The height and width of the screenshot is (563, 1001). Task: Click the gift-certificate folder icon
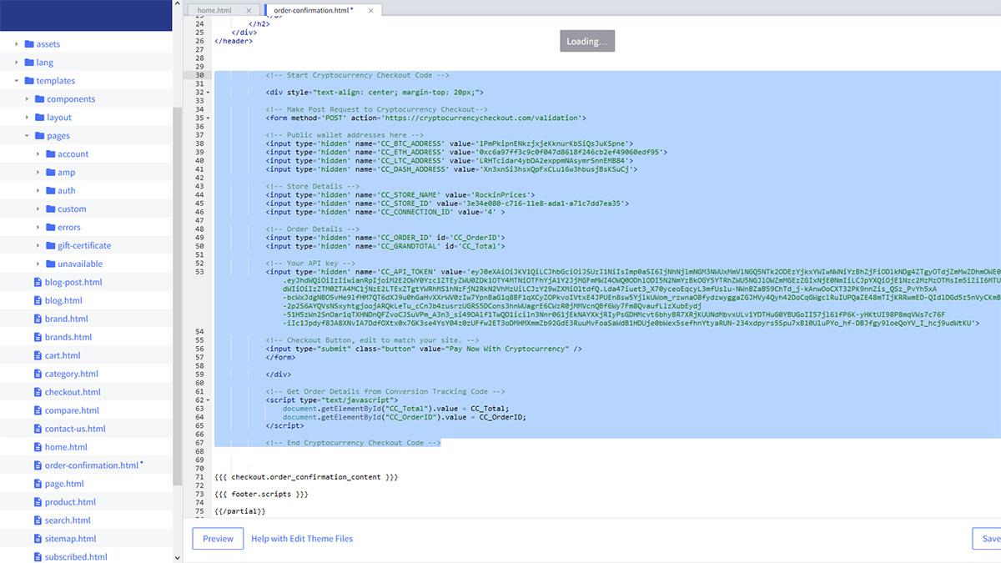(51, 246)
